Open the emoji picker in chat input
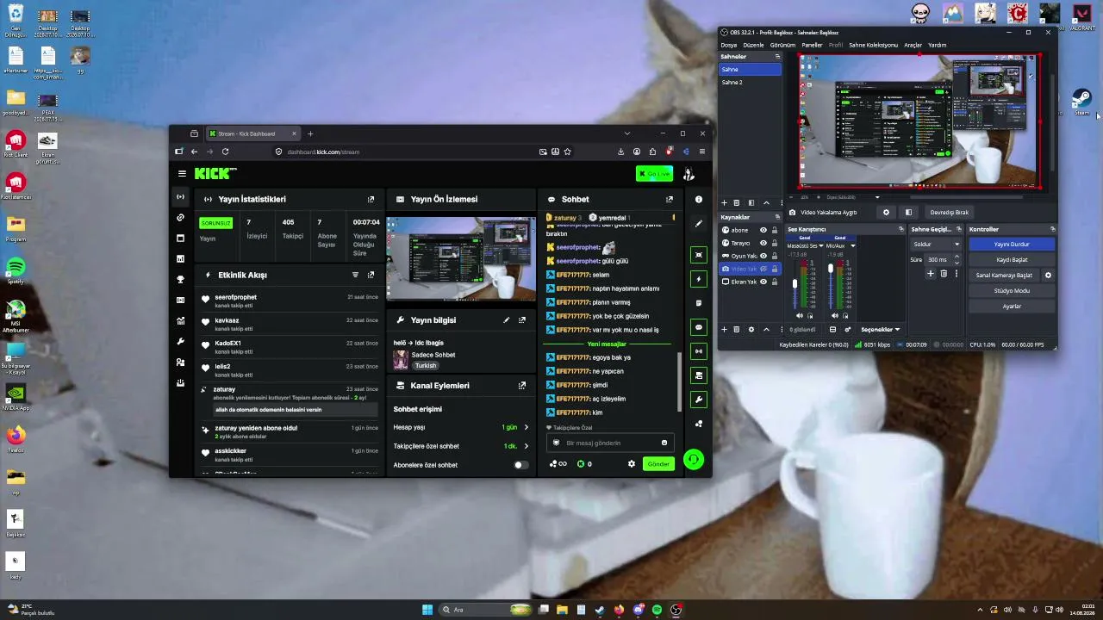The height and width of the screenshot is (620, 1103). (664, 443)
